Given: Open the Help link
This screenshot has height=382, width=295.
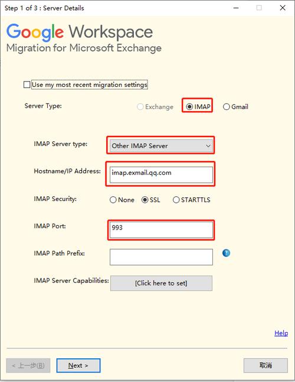Looking at the screenshot, I should point(281,333).
